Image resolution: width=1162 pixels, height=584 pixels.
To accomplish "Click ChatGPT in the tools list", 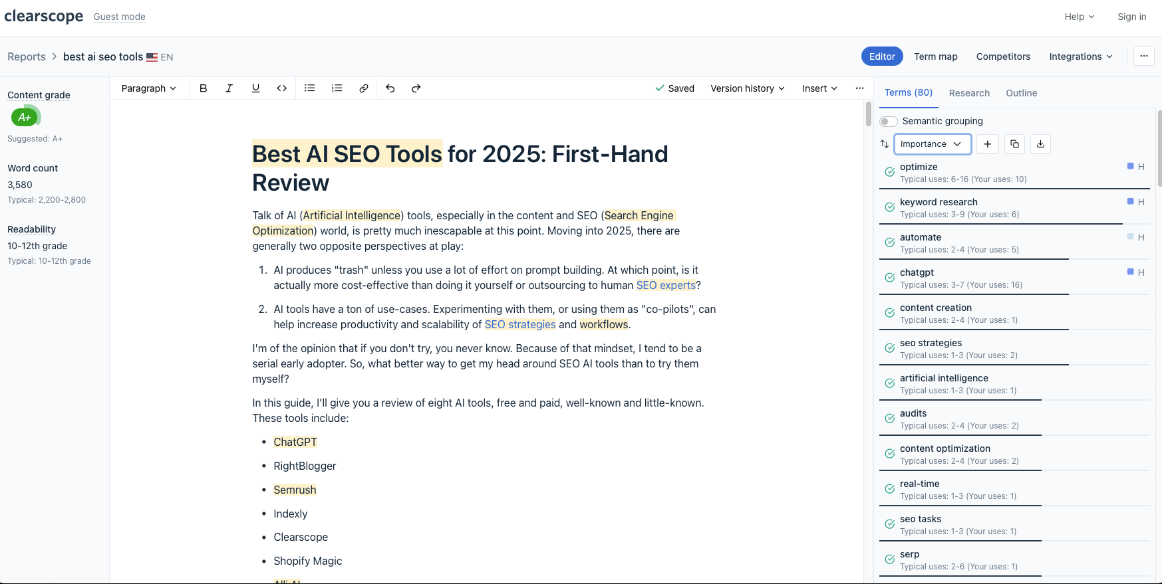I will pos(295,442).
